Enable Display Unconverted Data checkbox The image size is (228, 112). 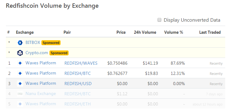159,20
